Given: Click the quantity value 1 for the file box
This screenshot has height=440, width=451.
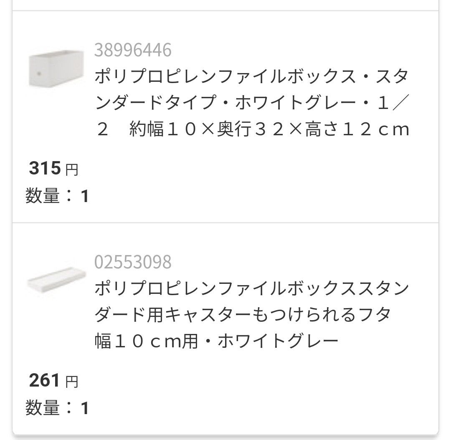Looking at the screenshot, I should pos(84,196).
